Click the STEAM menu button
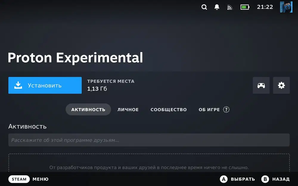Screen dimensions: 298x186 (x=19, y=179)
